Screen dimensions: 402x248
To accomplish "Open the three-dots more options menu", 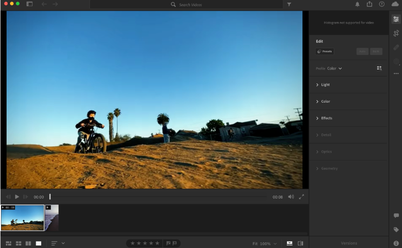I will (396, 73).
